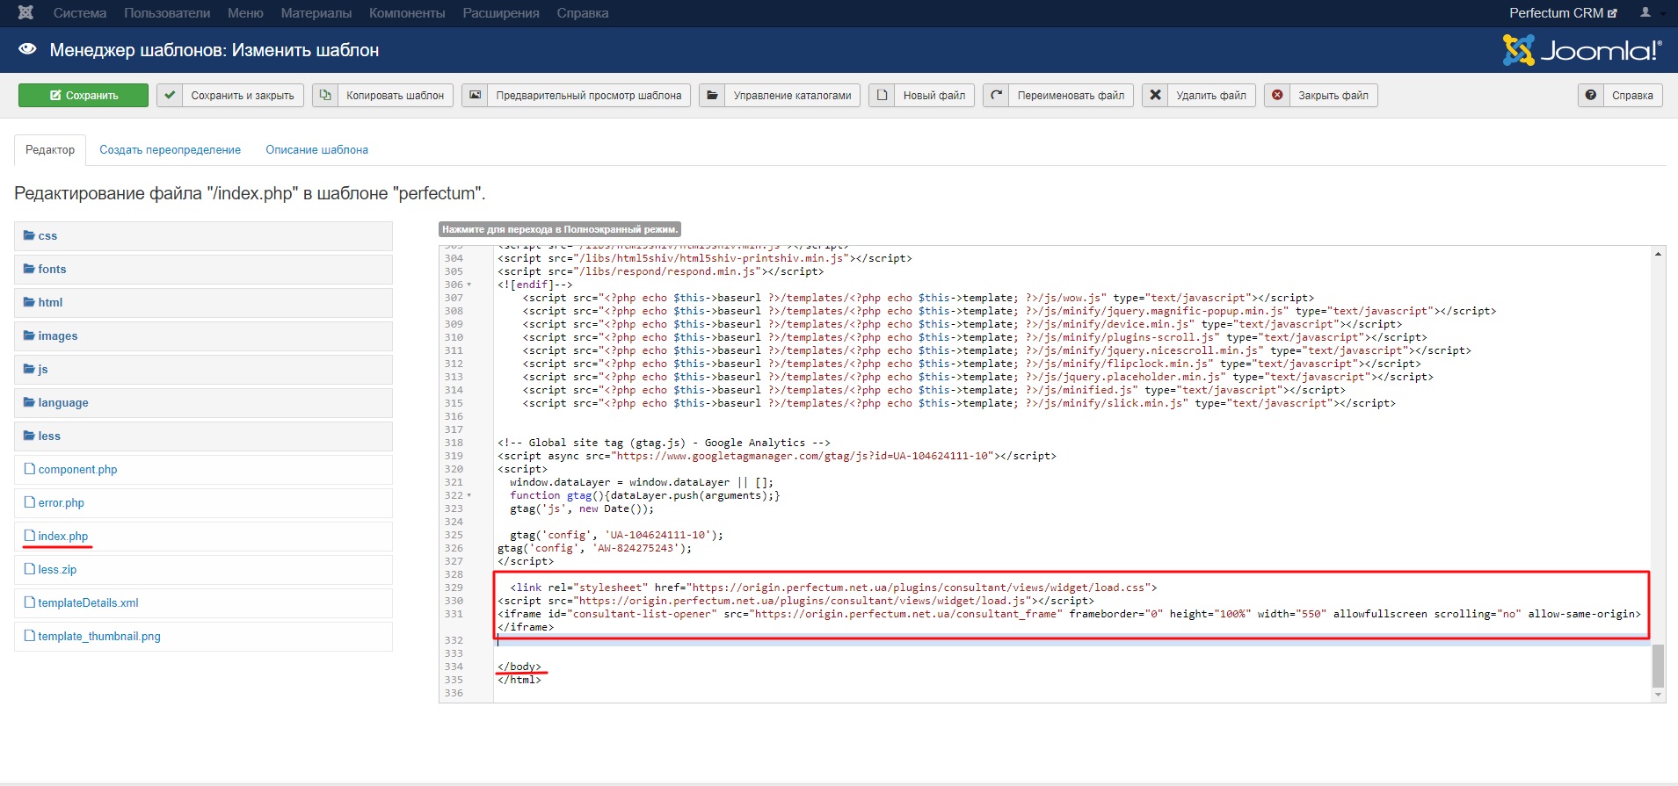This screenshot has height=786, width=1678.
Task: Click editor scrollbar down arrow
Action: (x=1658, y=695)
